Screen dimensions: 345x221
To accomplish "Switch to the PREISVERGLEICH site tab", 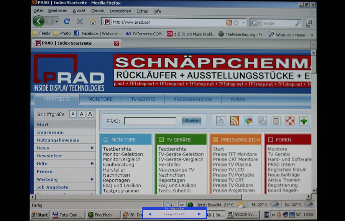I will pyautogui.click(x=193, y=99).
